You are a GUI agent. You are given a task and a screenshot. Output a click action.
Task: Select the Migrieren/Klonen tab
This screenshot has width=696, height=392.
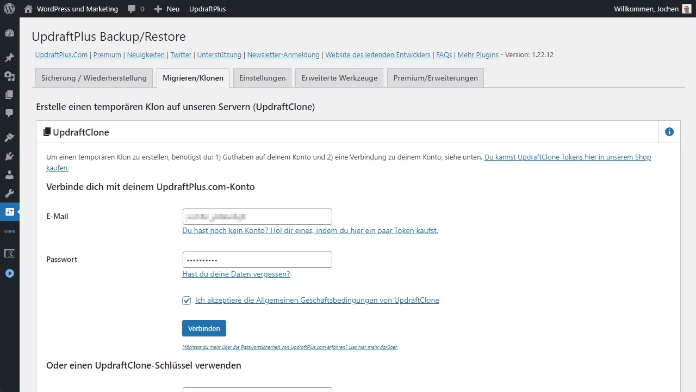tap(193, 78)
